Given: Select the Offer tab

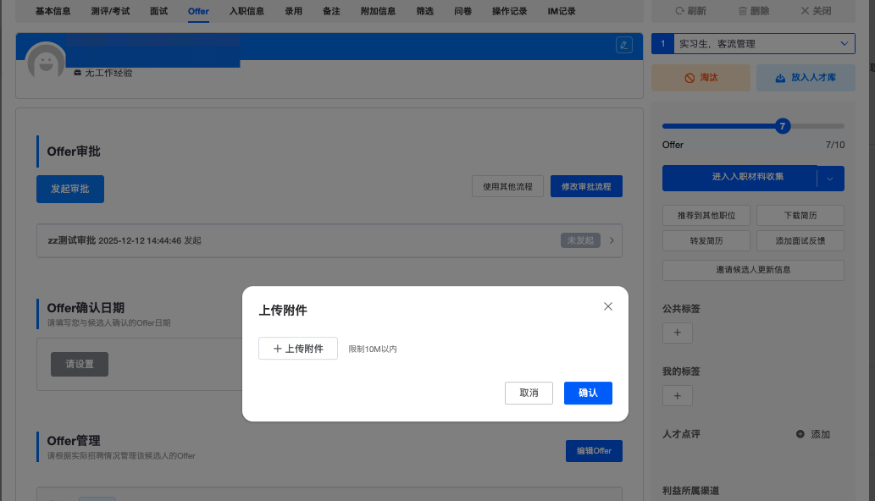Looking at the screenshot, I should (x=198, y=11).
